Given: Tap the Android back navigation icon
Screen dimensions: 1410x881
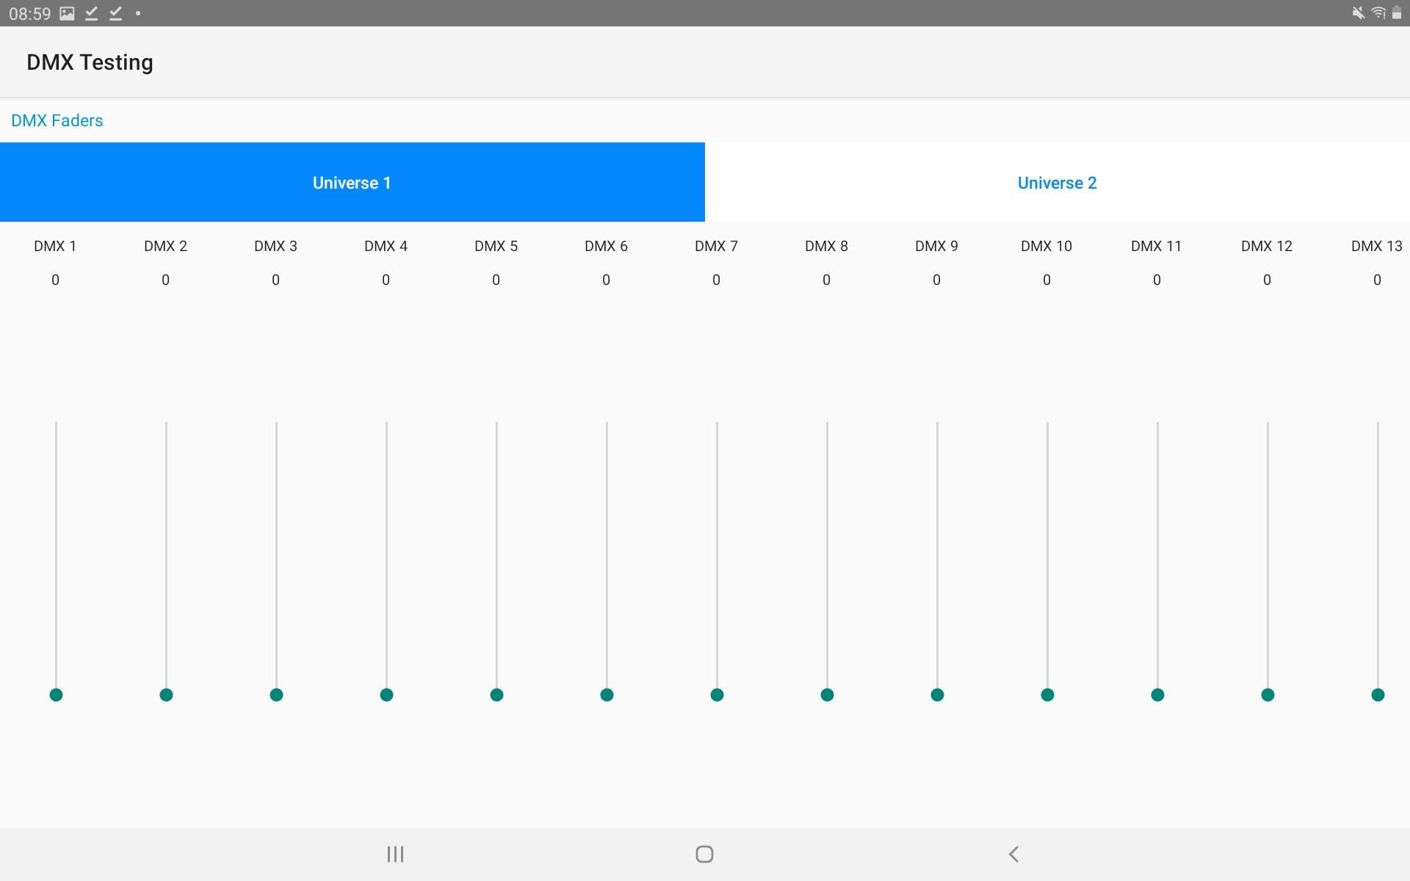Looking at the screenshot, I should point(1013,854).
